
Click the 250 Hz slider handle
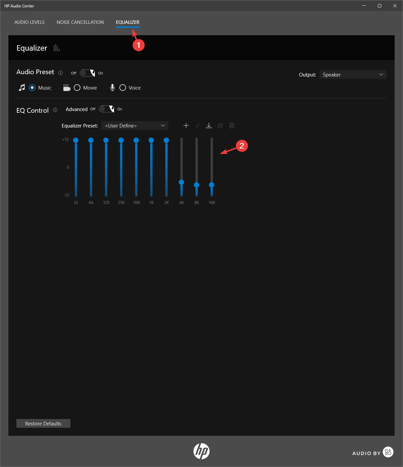point(121,140)
